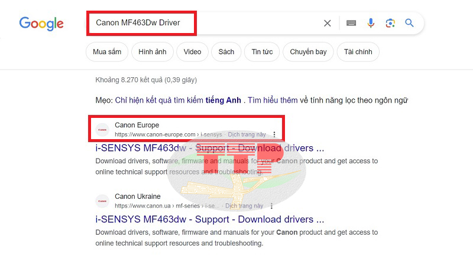
Task: Select the Mua sắm filter tab
Action: [x=107, y=52]
